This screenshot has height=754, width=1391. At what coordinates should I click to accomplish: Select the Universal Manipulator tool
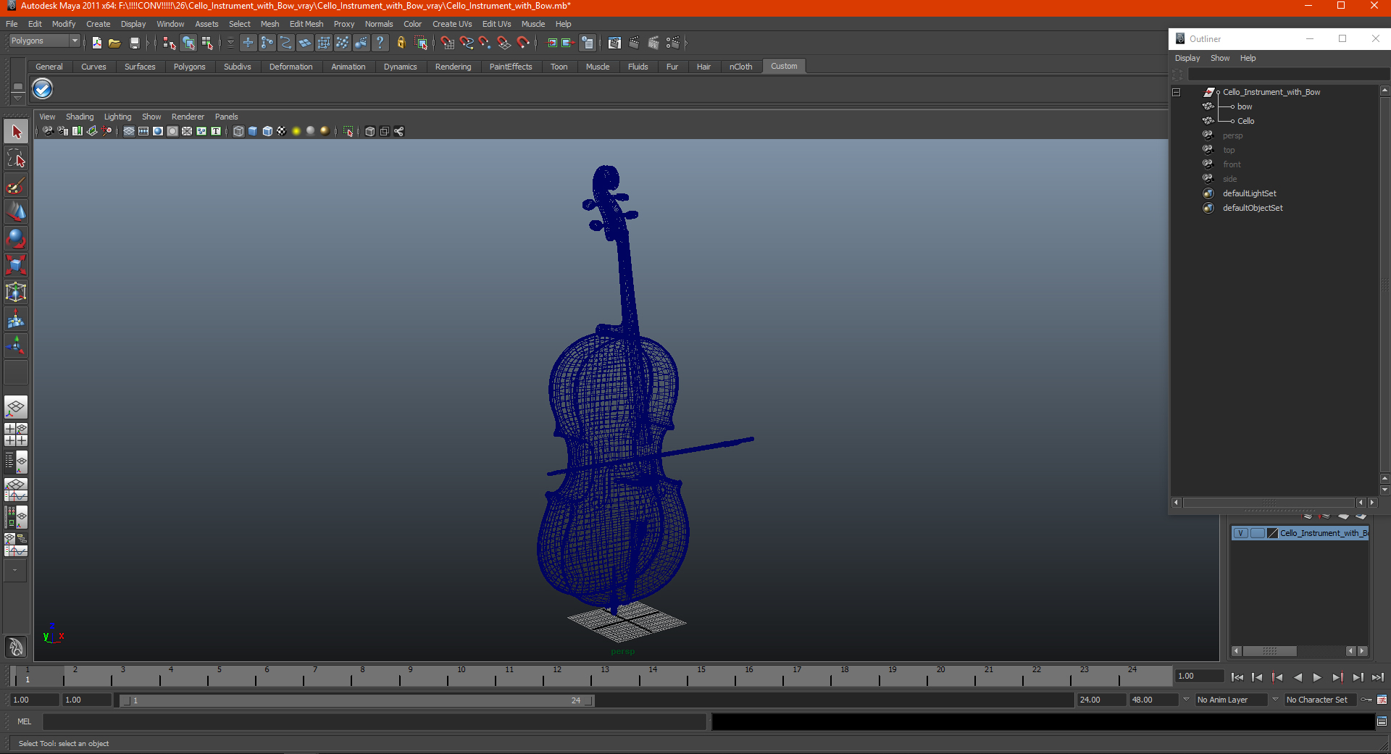click(16, 292)
